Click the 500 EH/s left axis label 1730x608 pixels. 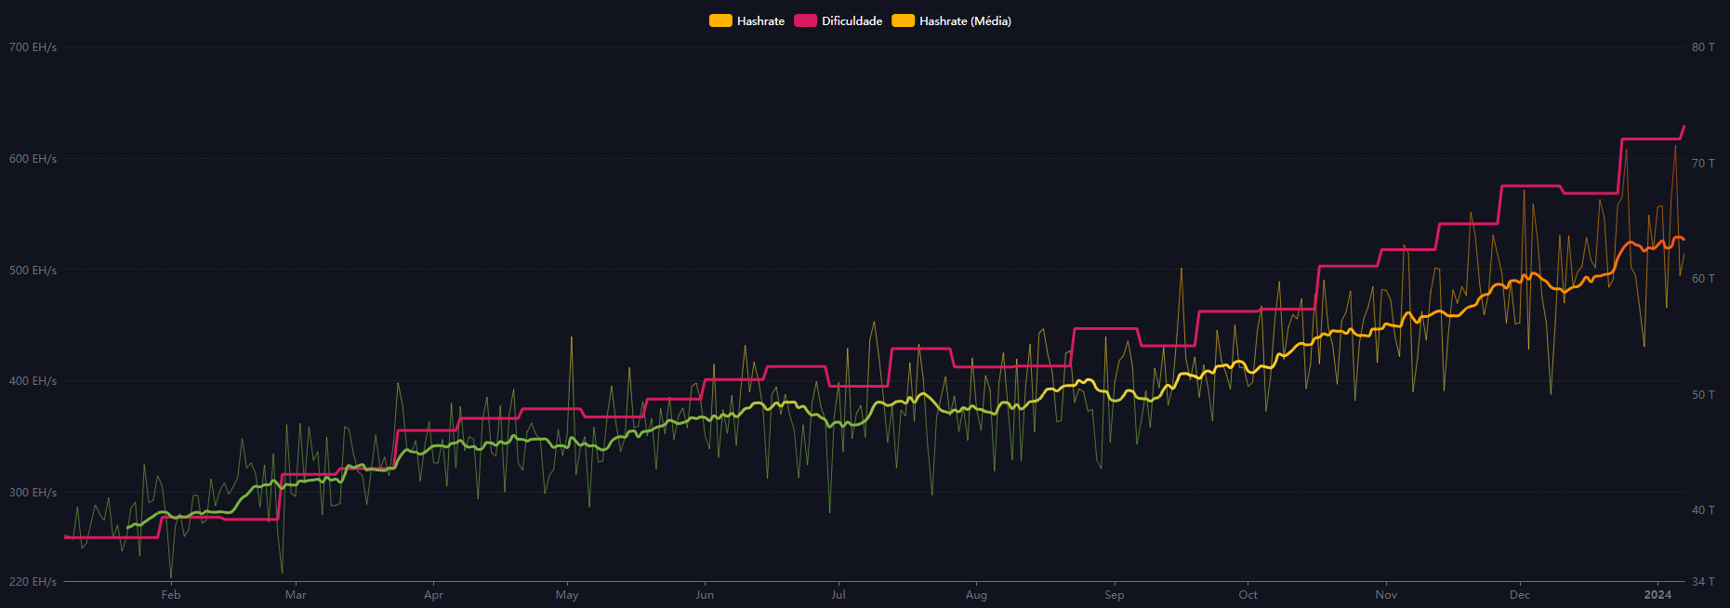click(x=33, y=271)
